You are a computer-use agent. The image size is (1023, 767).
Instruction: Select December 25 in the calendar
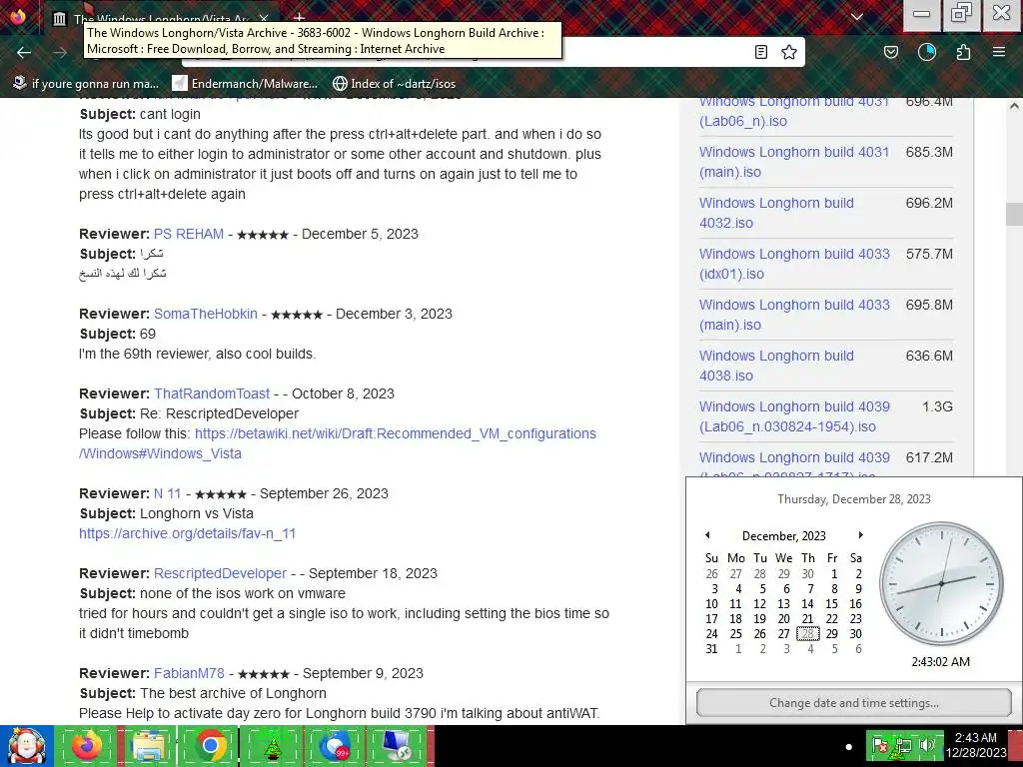tap(736, 634)
